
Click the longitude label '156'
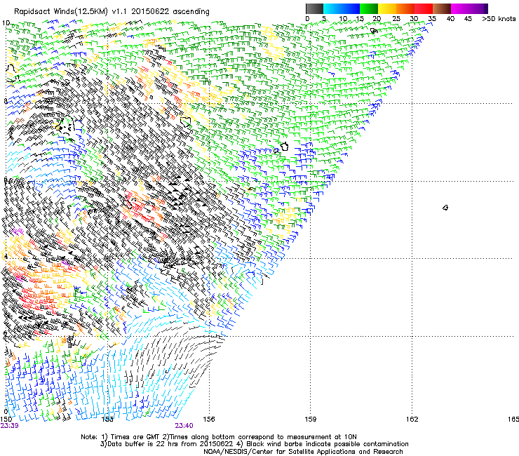[x=209, y=420]
